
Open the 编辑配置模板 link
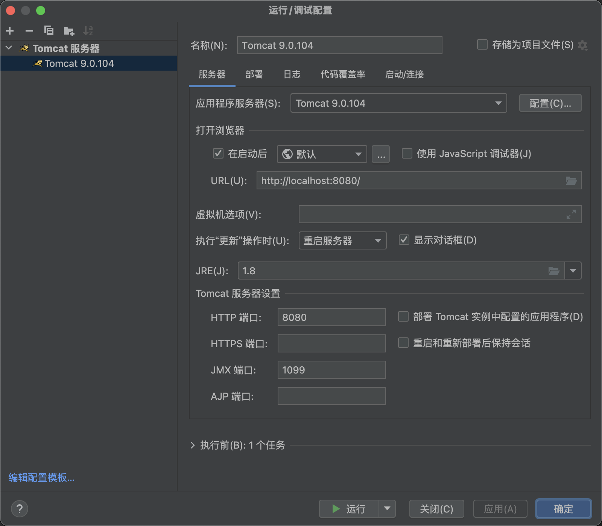coord(41,478)
